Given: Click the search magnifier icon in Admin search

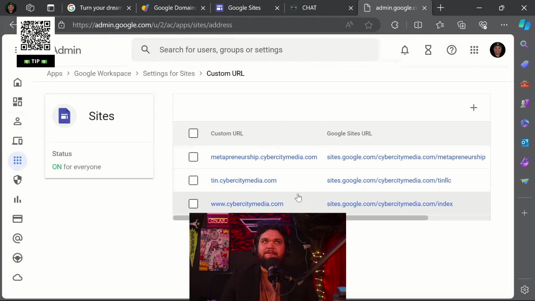Looking at the screenshot, I should 145,50.
